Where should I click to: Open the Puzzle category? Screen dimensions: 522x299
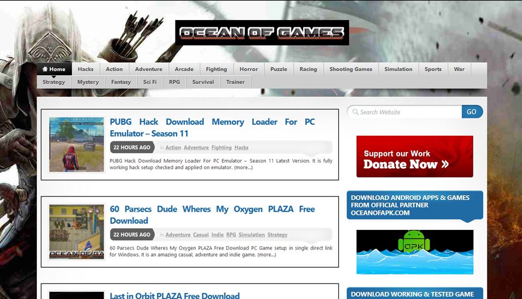[x=279, y=69]
